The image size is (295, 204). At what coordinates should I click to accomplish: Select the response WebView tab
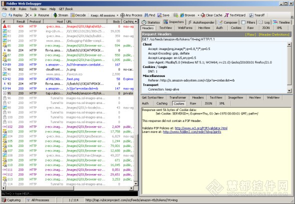click(273, 97)
